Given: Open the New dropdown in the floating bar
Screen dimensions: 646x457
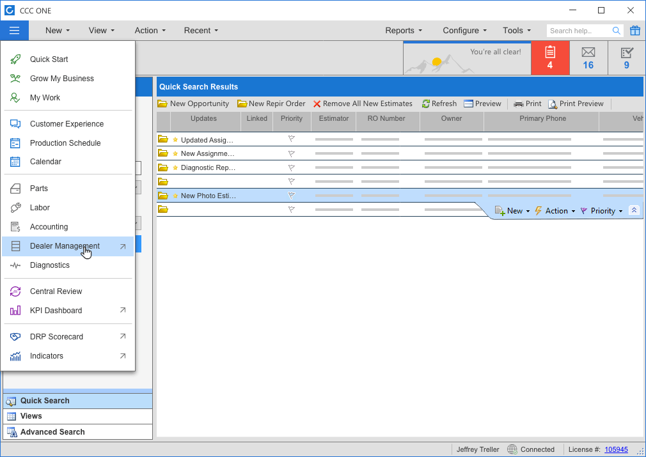Looking at the screenshot, I should 512,210.
